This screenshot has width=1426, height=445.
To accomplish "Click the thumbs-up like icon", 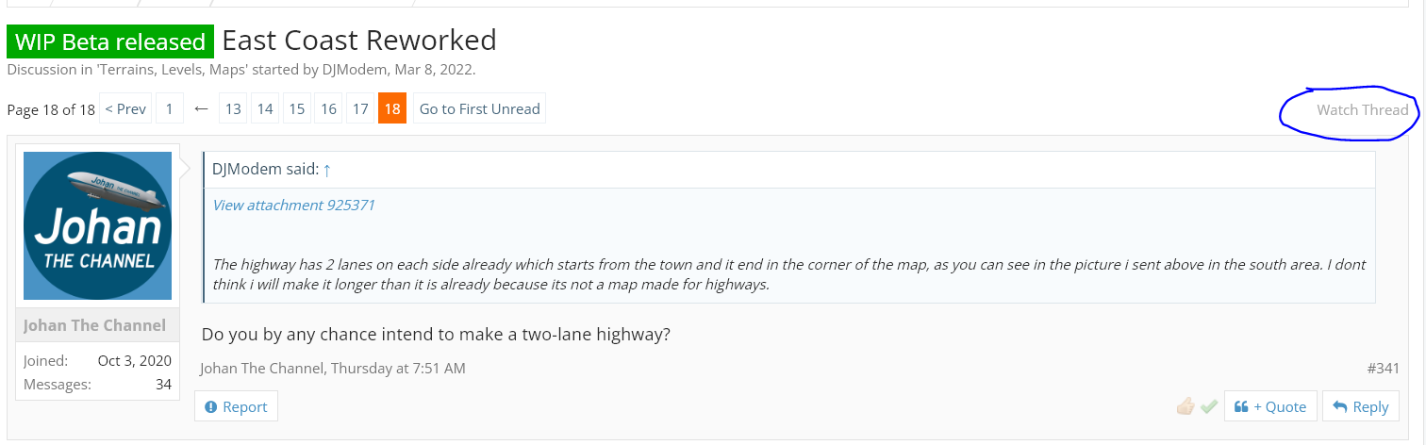I will click(1186, 406).
